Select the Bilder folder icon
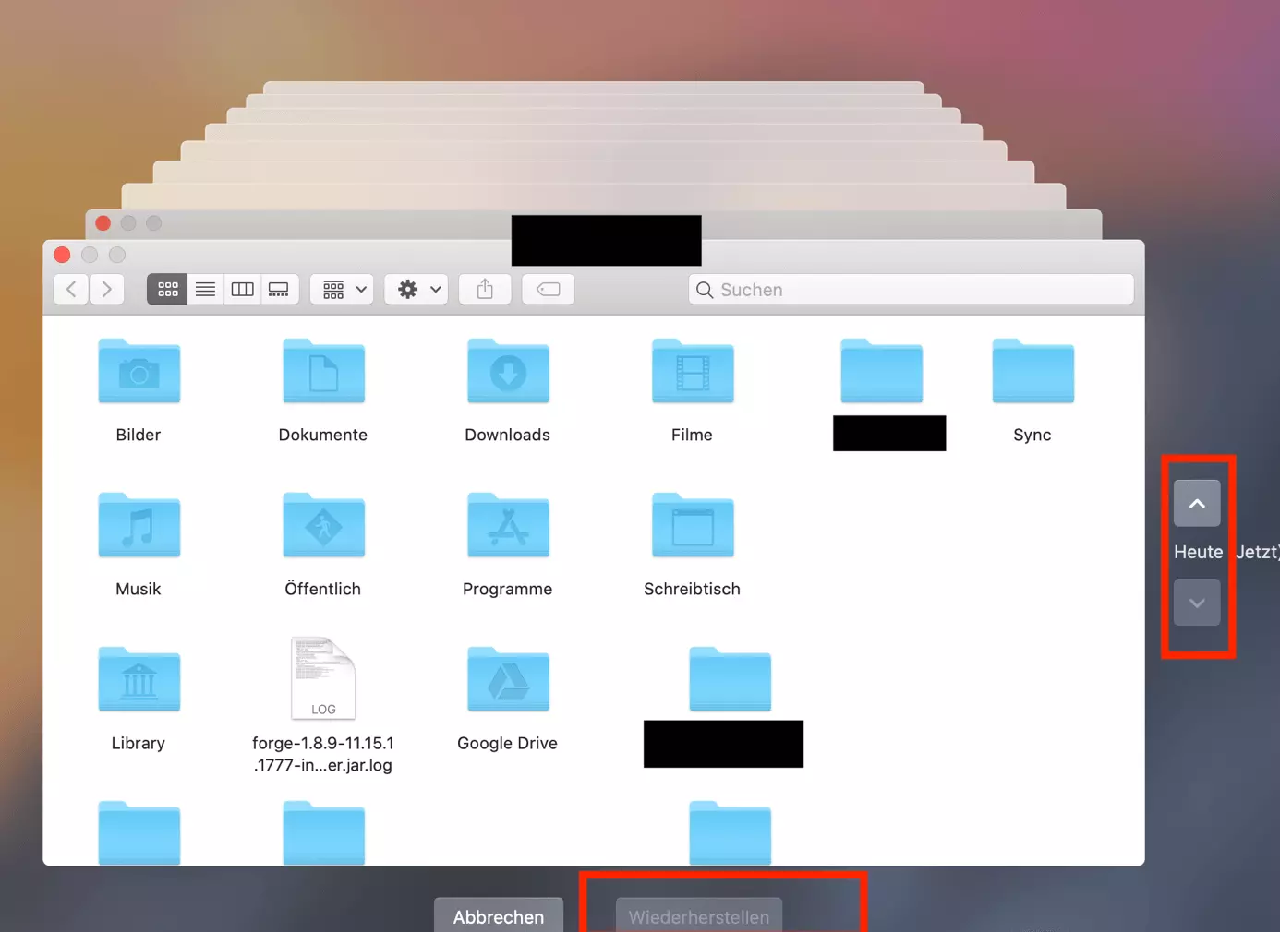Image resolution: width=1280 pixels, height=932 pixels. click(139, 371)
